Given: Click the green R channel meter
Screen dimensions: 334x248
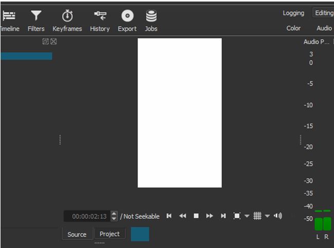Looking at the screenshot, I should (x=327, y=223).
